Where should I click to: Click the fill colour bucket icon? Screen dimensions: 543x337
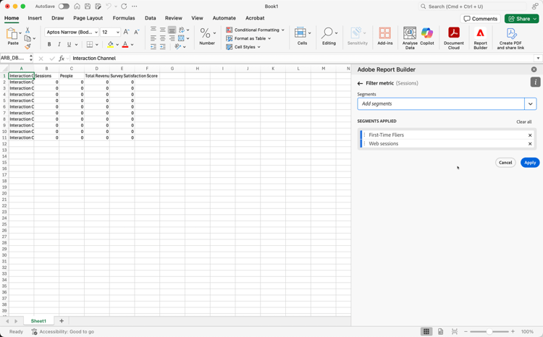[110, 44]
